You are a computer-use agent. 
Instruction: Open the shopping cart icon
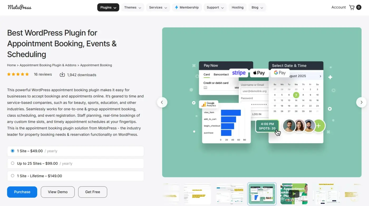(x=352, y=7)
